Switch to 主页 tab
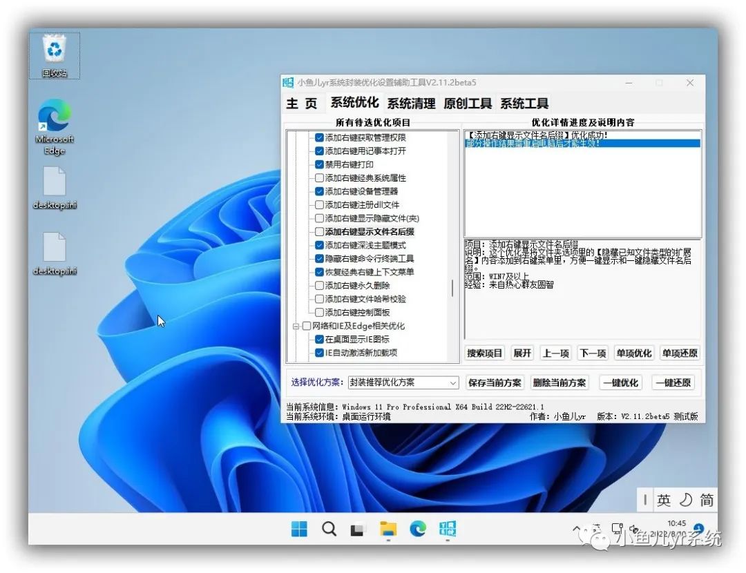Image resolution: width=746 pixels, height=573 pixels. (302, 104)
